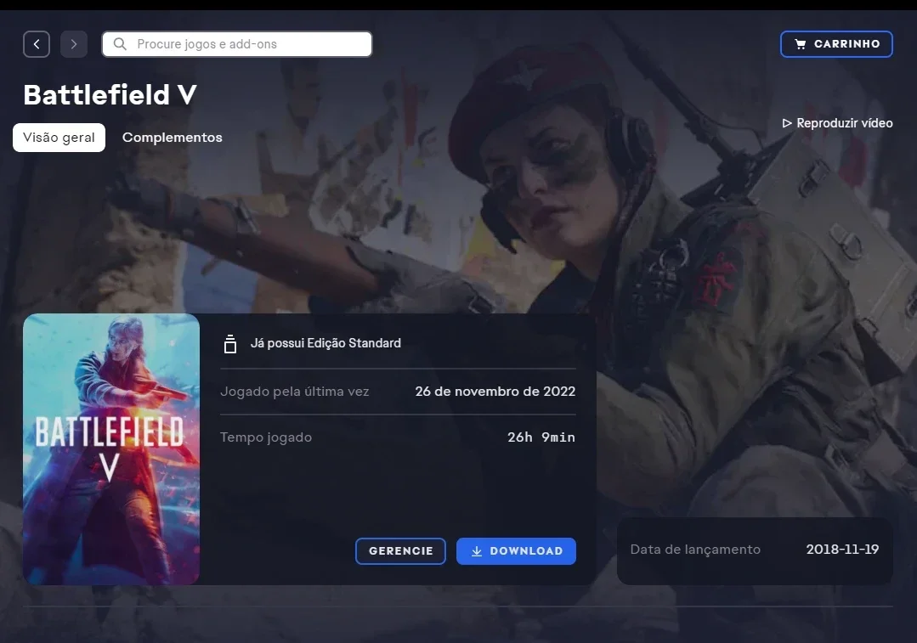
Task: Go forward using the right arrow
Action: (74, 44)
